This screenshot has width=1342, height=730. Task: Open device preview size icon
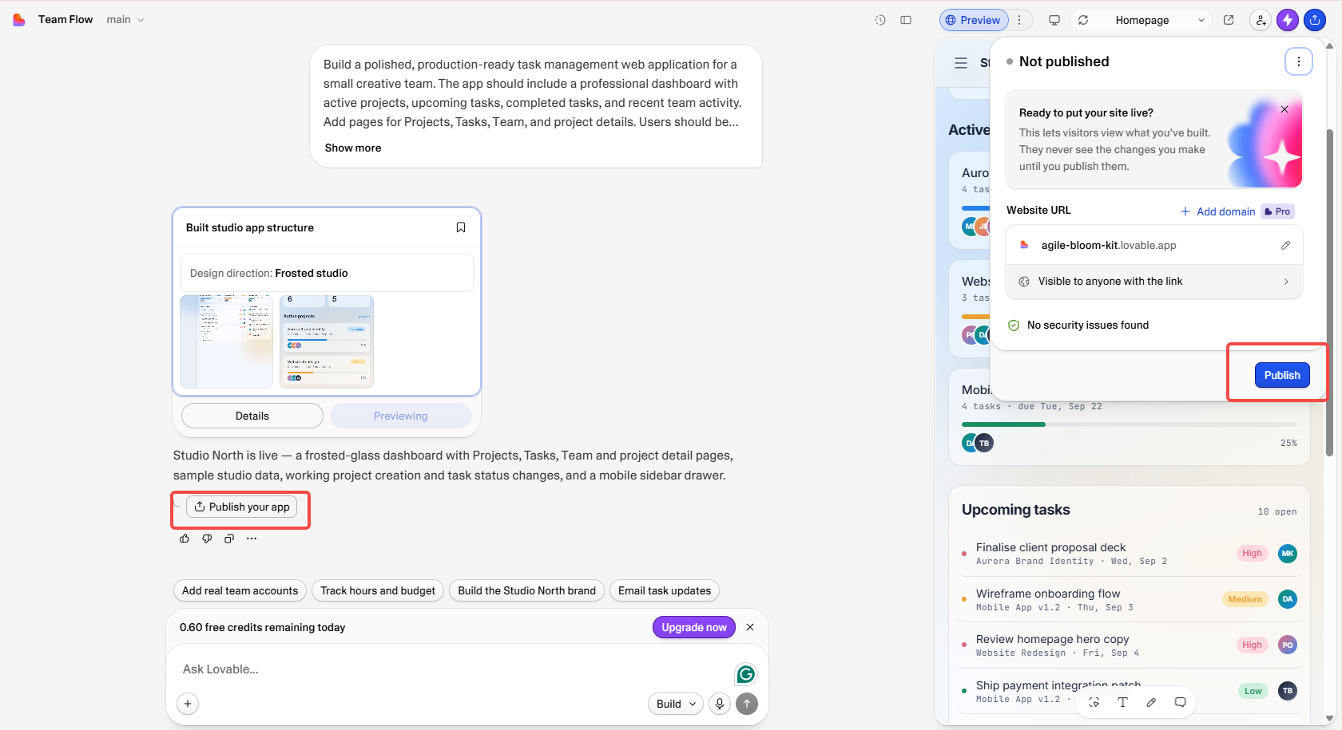tap(1054, 20)
